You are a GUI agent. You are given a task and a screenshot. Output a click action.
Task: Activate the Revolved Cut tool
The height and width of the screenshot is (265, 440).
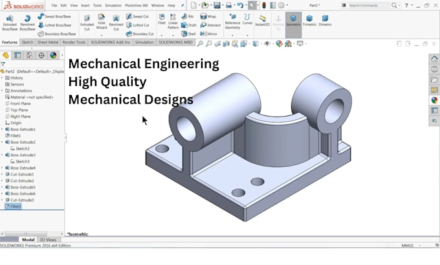click(x=116, y=23)
